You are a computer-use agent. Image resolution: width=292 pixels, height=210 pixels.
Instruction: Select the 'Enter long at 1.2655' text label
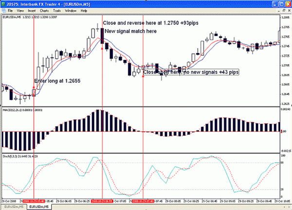[x=55, y=80]
